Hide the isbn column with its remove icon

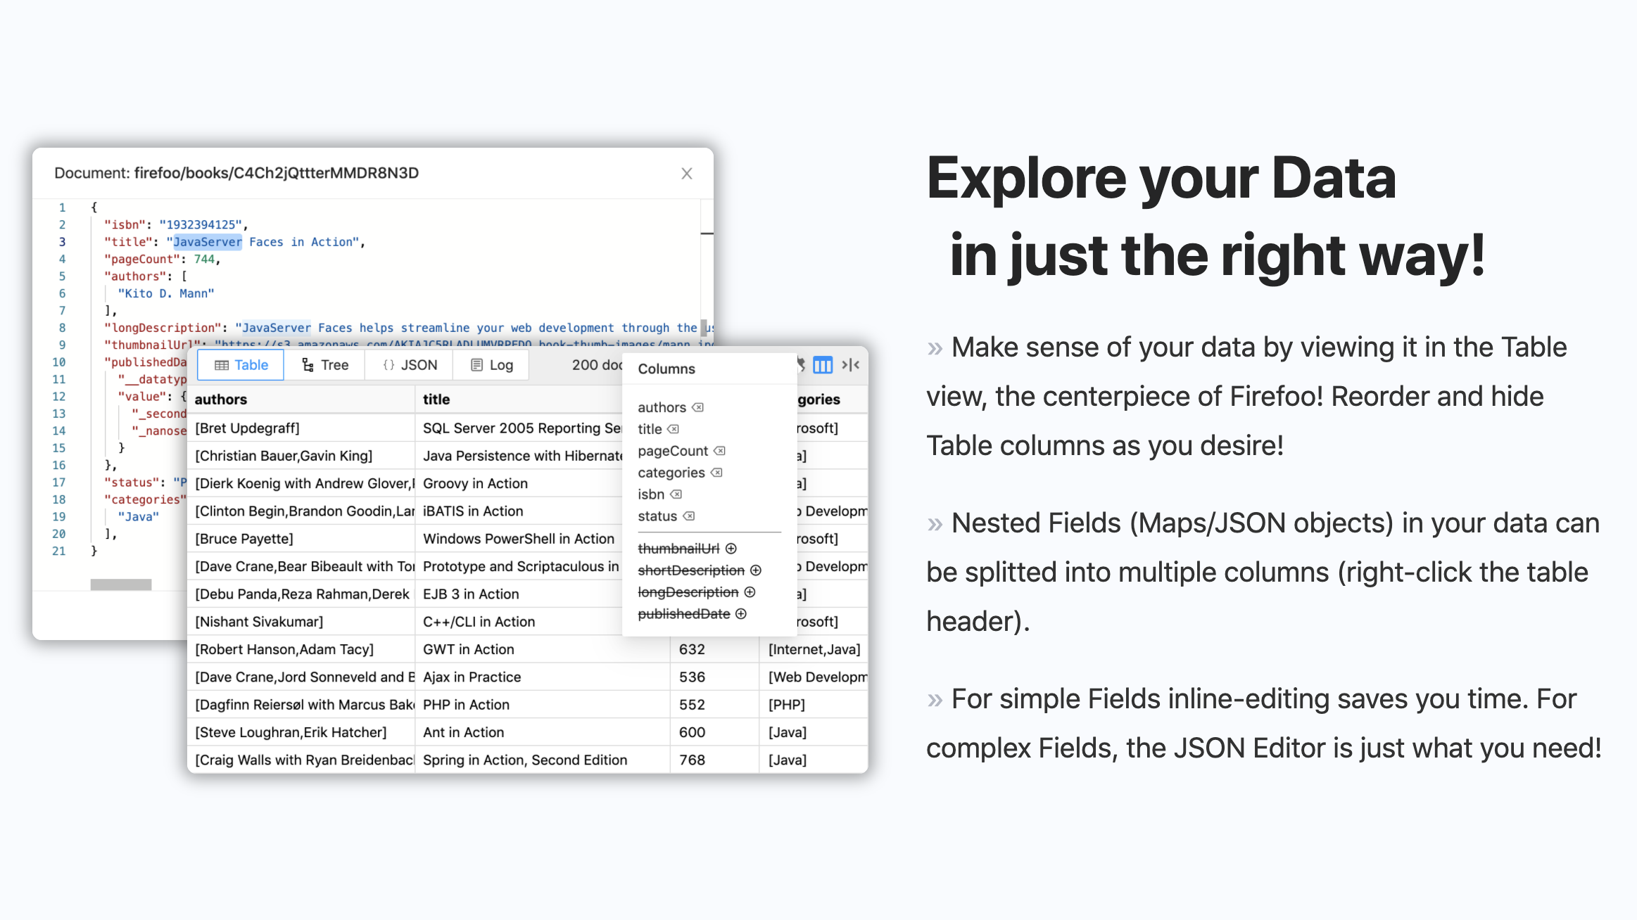click(676, 494)
